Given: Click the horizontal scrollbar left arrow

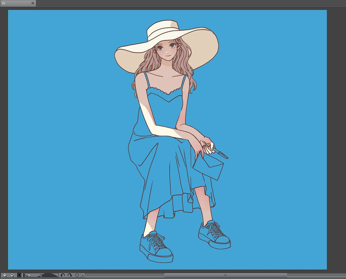Looking at the screenshot, I should click(x=83, y=275).
